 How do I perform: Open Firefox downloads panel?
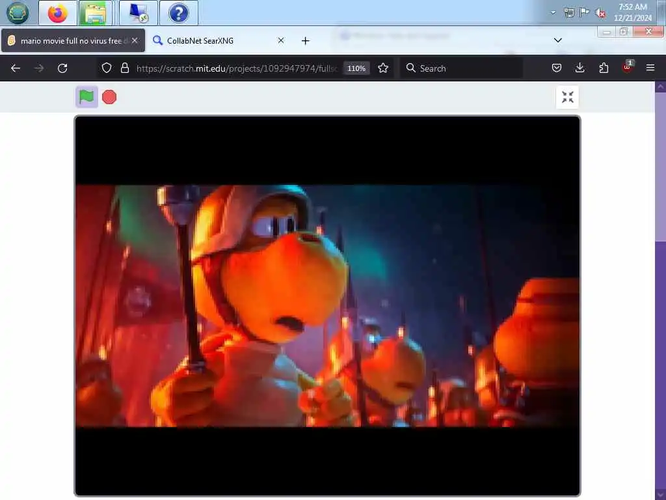(x=579, y=68)
